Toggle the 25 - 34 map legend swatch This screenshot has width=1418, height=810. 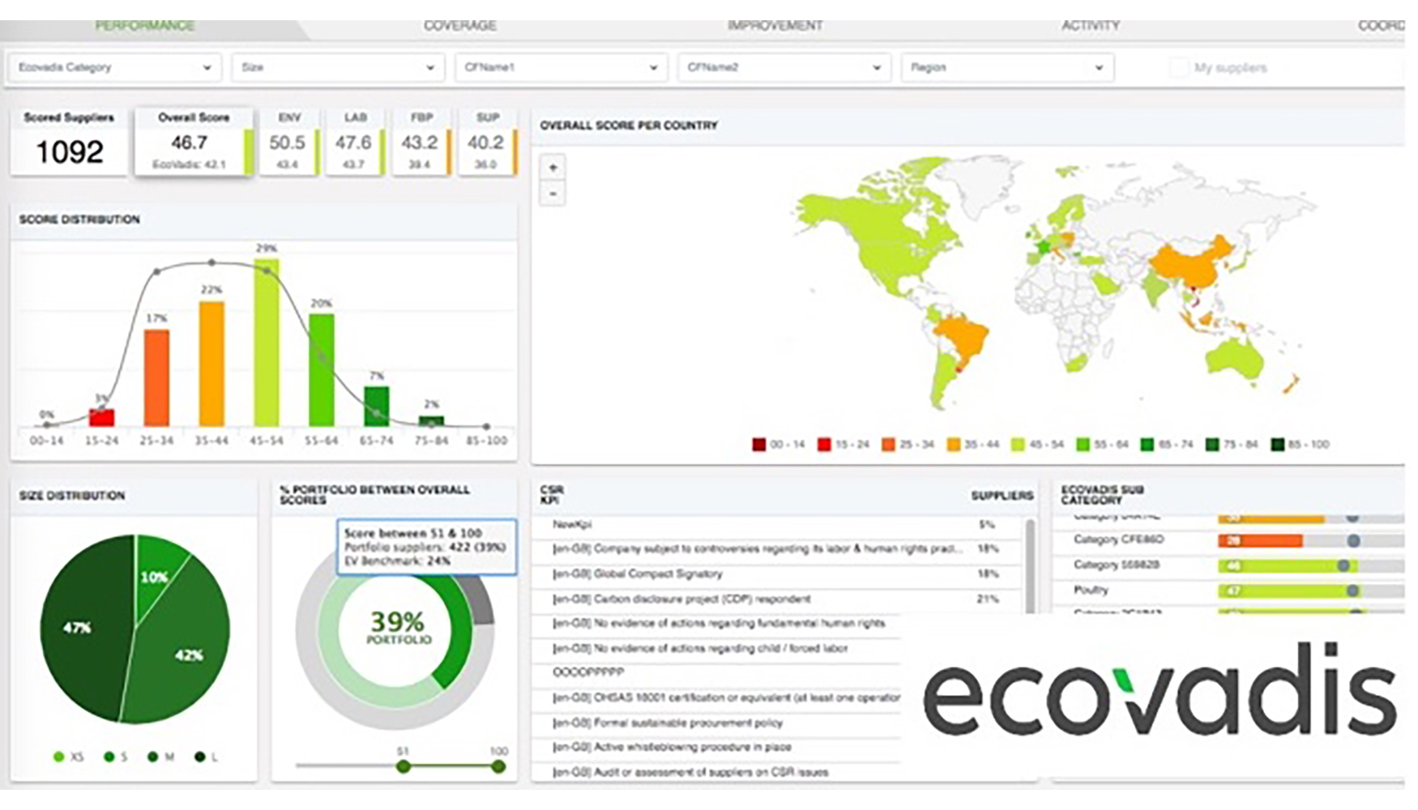click(889, 444)
